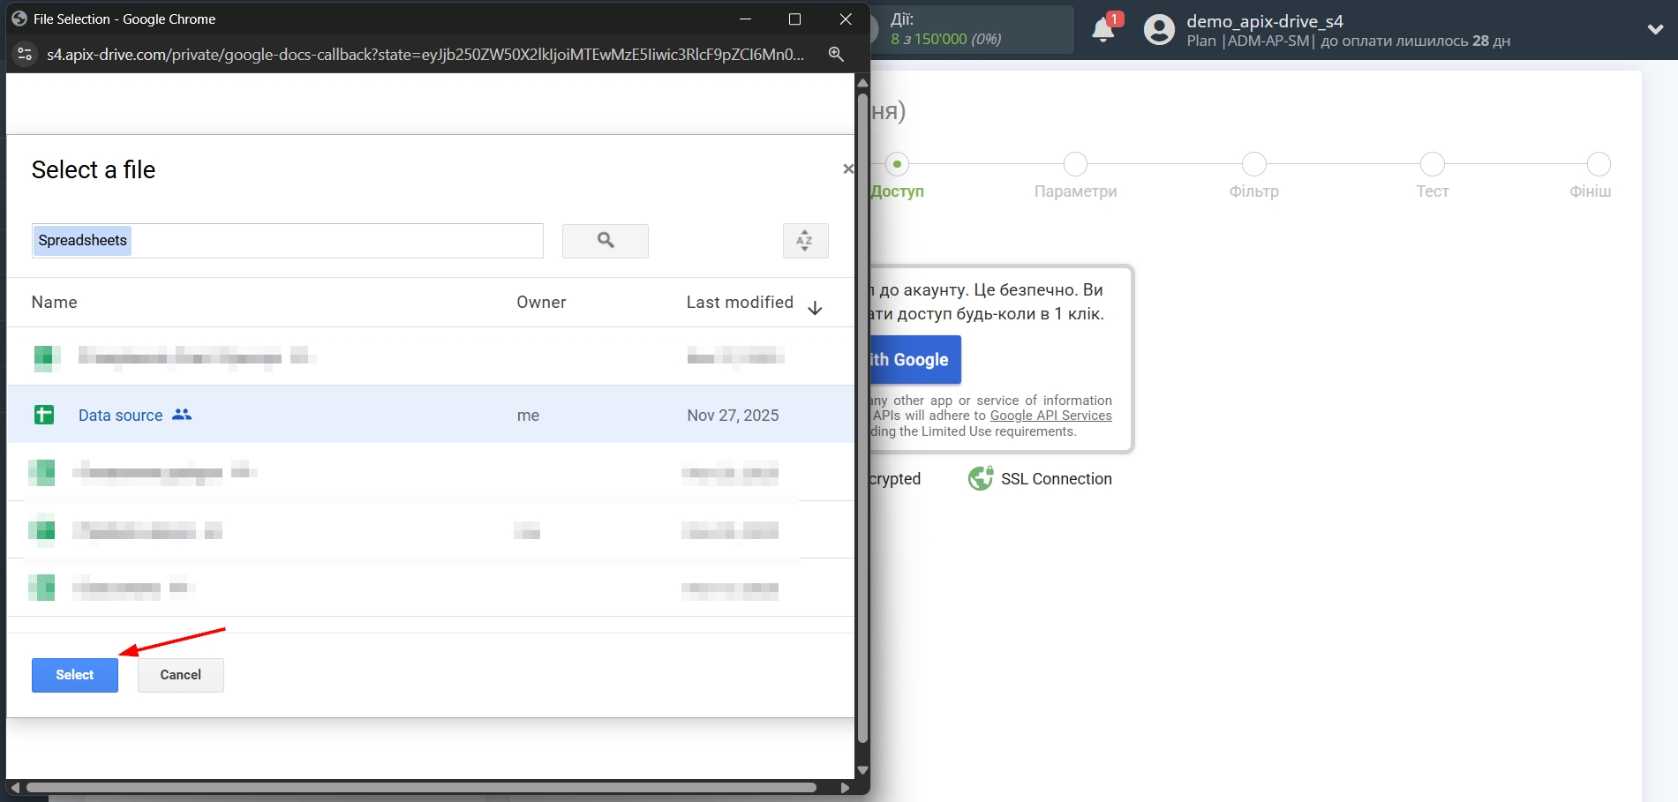Select the Параметри step in the progress bar
This screenshot has width=1678, height=802.
point(1075,164)
